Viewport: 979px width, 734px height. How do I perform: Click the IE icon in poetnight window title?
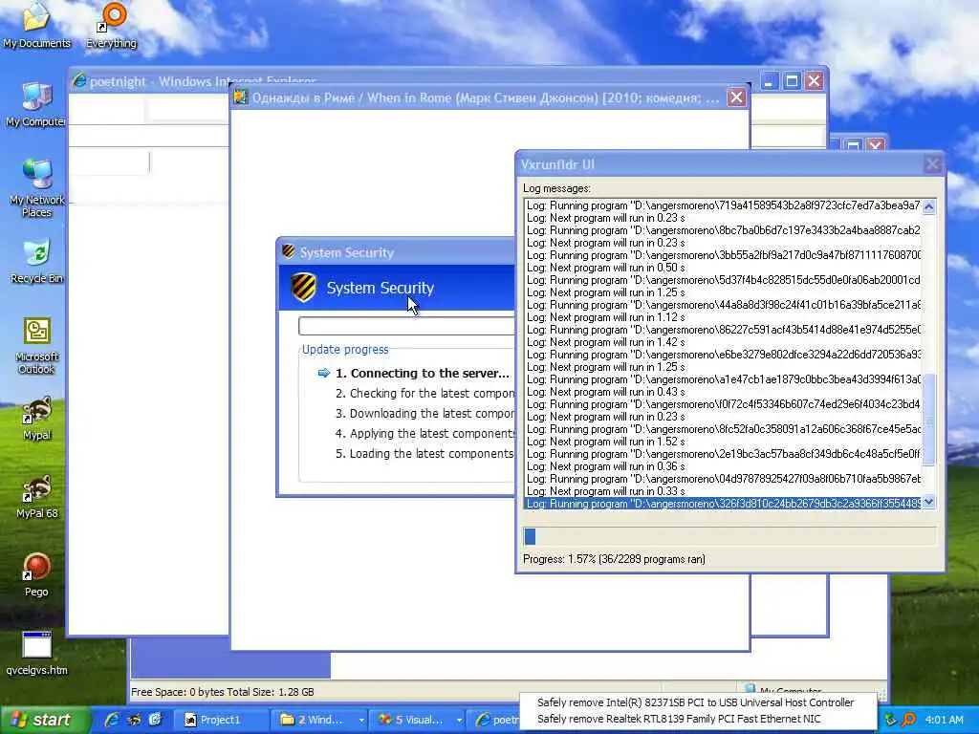coord(79,81)
